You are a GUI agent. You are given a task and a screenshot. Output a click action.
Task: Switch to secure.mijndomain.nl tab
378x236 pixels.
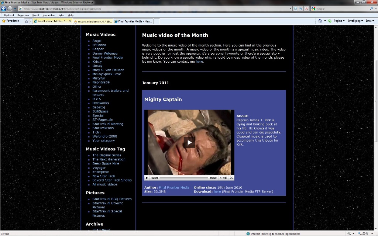tap(93, 21)
